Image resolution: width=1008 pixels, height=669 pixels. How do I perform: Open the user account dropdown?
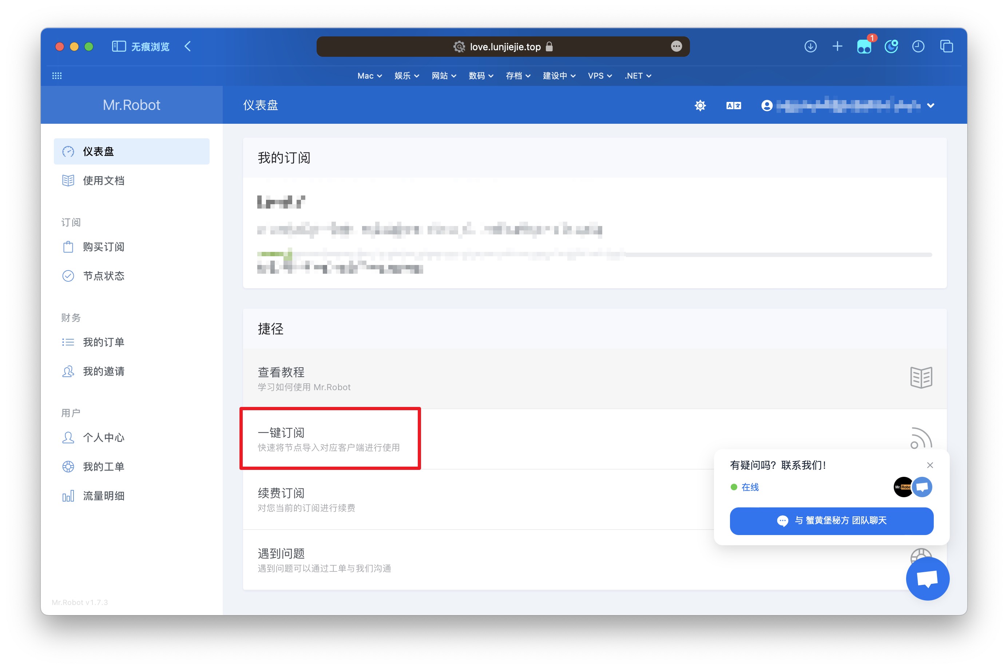coord(930,106)
